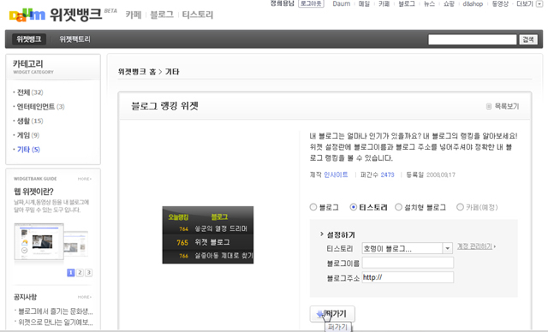Open the d&shop link in top bar
Image resolution: width=548 pixels, height=332 pixels.
[473, 3]
